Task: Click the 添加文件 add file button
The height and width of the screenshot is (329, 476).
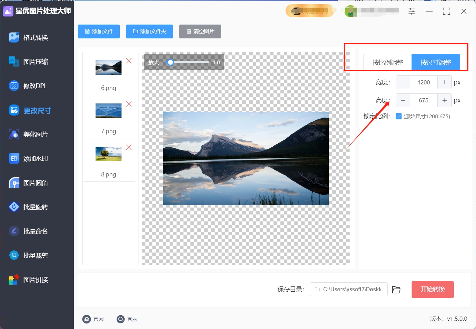Action: tap(99, 31)
